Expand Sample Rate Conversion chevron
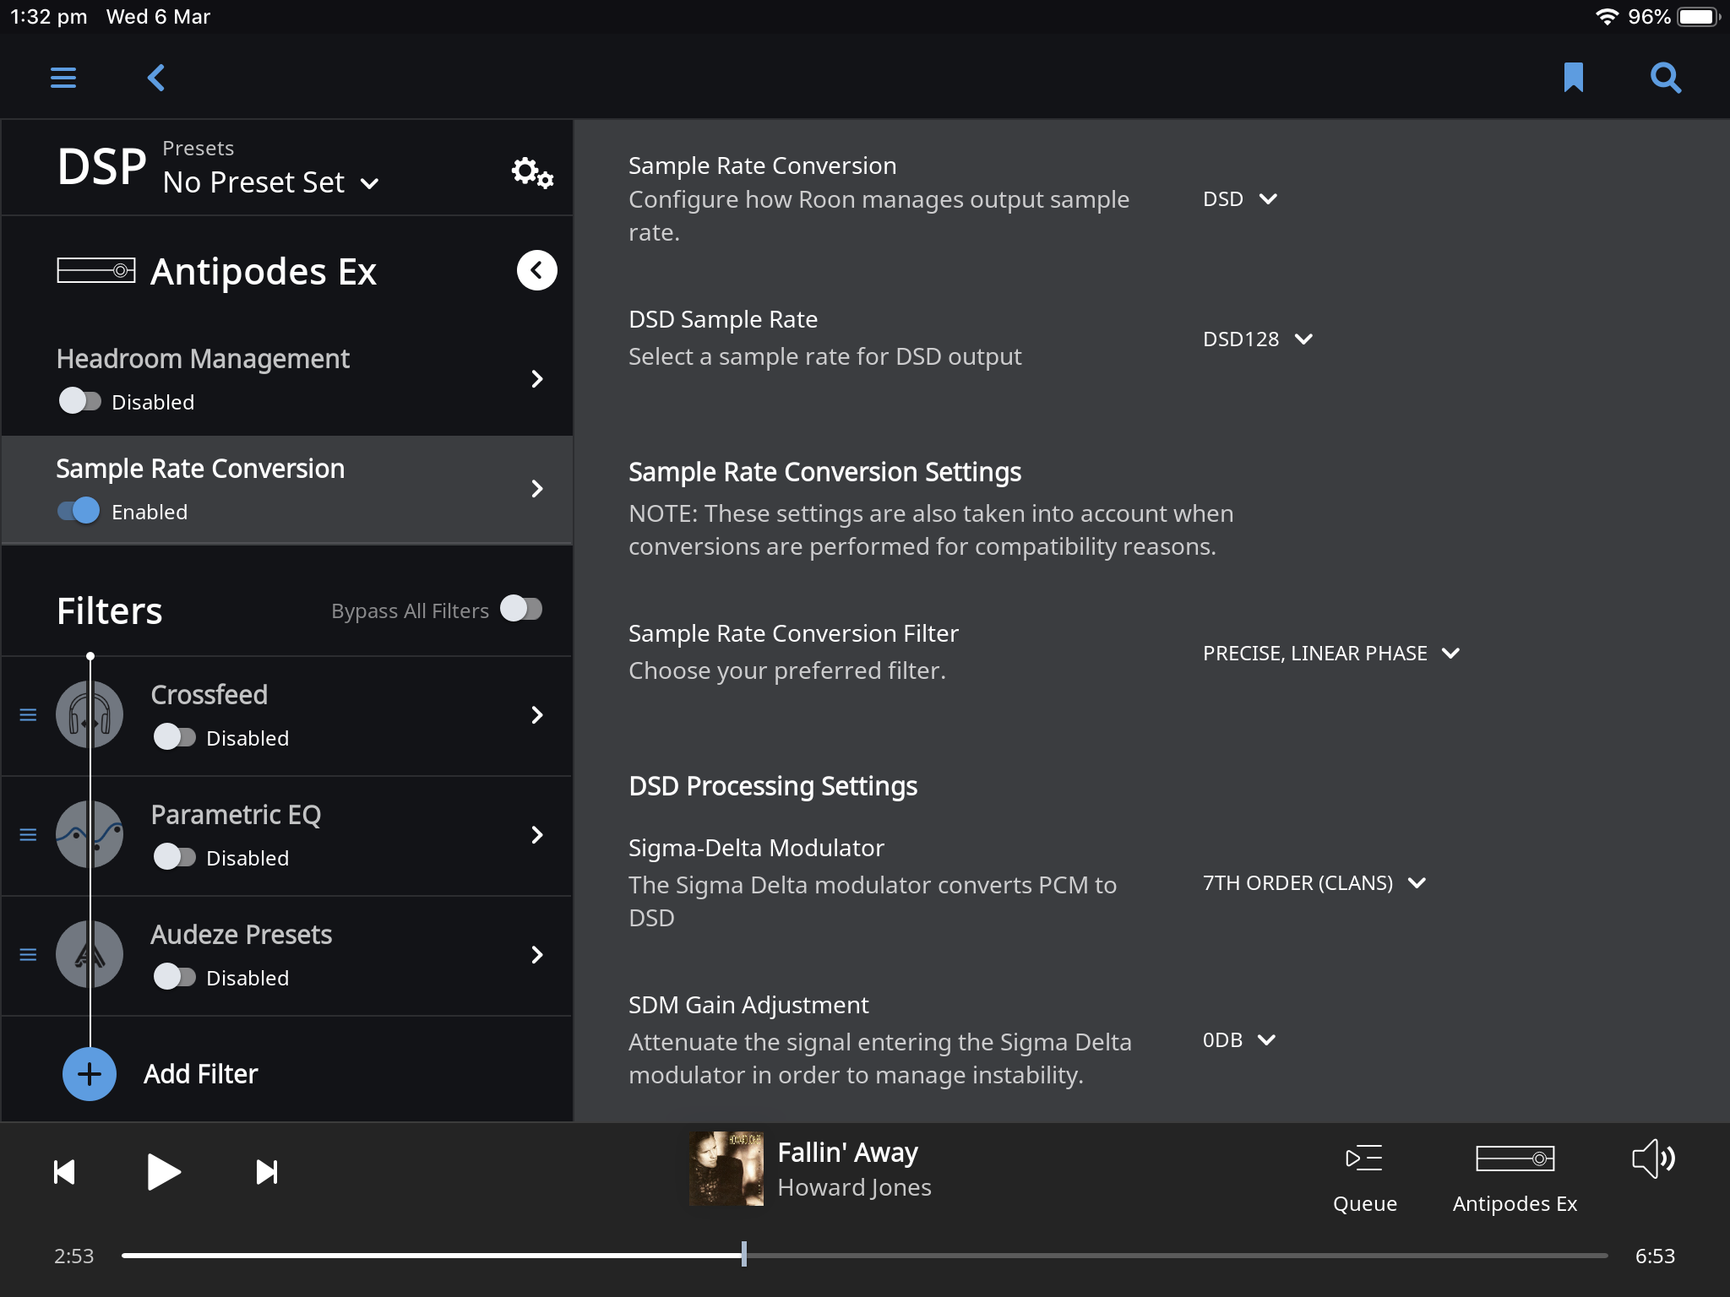The height and width of the screenshot is (1297, 1730). (x=537, y=488)
